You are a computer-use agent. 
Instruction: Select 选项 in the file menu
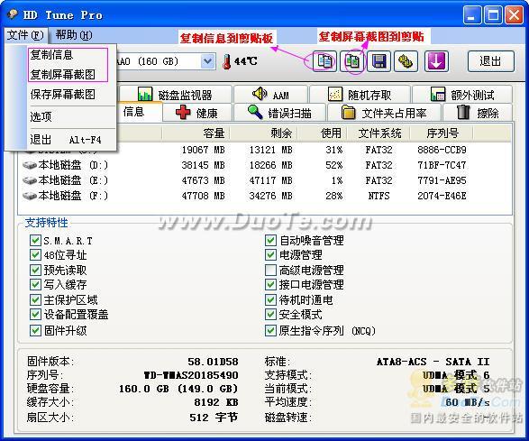click(41, 116)
